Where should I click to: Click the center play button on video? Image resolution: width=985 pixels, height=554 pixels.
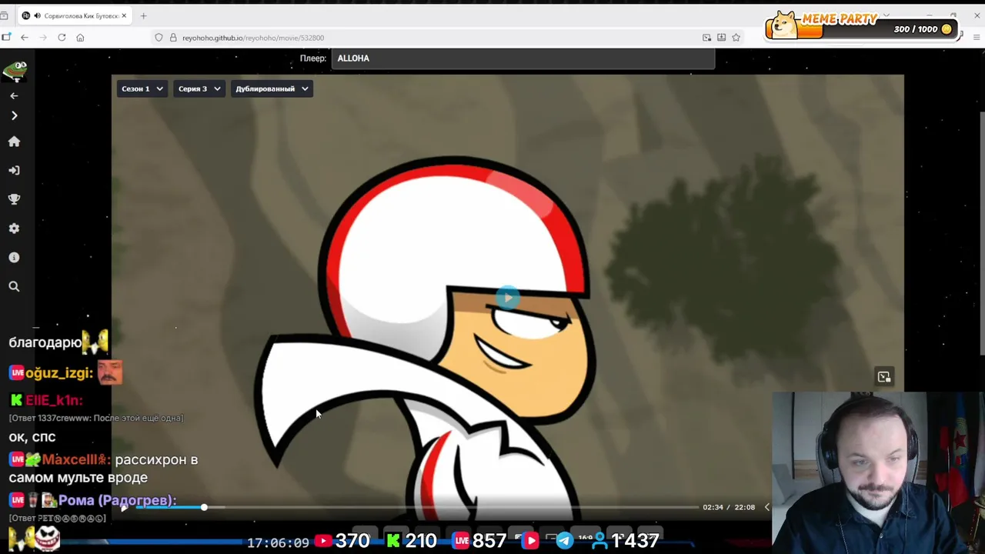click(508, 298)
